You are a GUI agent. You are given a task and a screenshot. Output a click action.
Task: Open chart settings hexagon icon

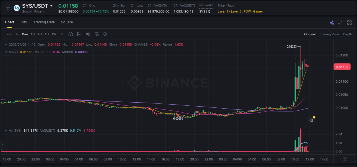[x=105, y=34]
